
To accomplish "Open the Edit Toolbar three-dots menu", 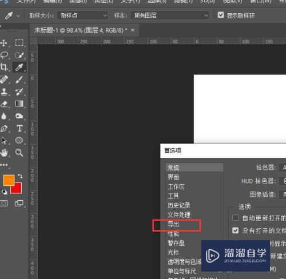I will [4, 165].
